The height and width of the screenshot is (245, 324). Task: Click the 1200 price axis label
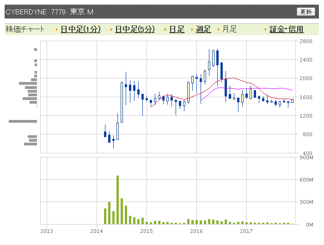(306, 116)
